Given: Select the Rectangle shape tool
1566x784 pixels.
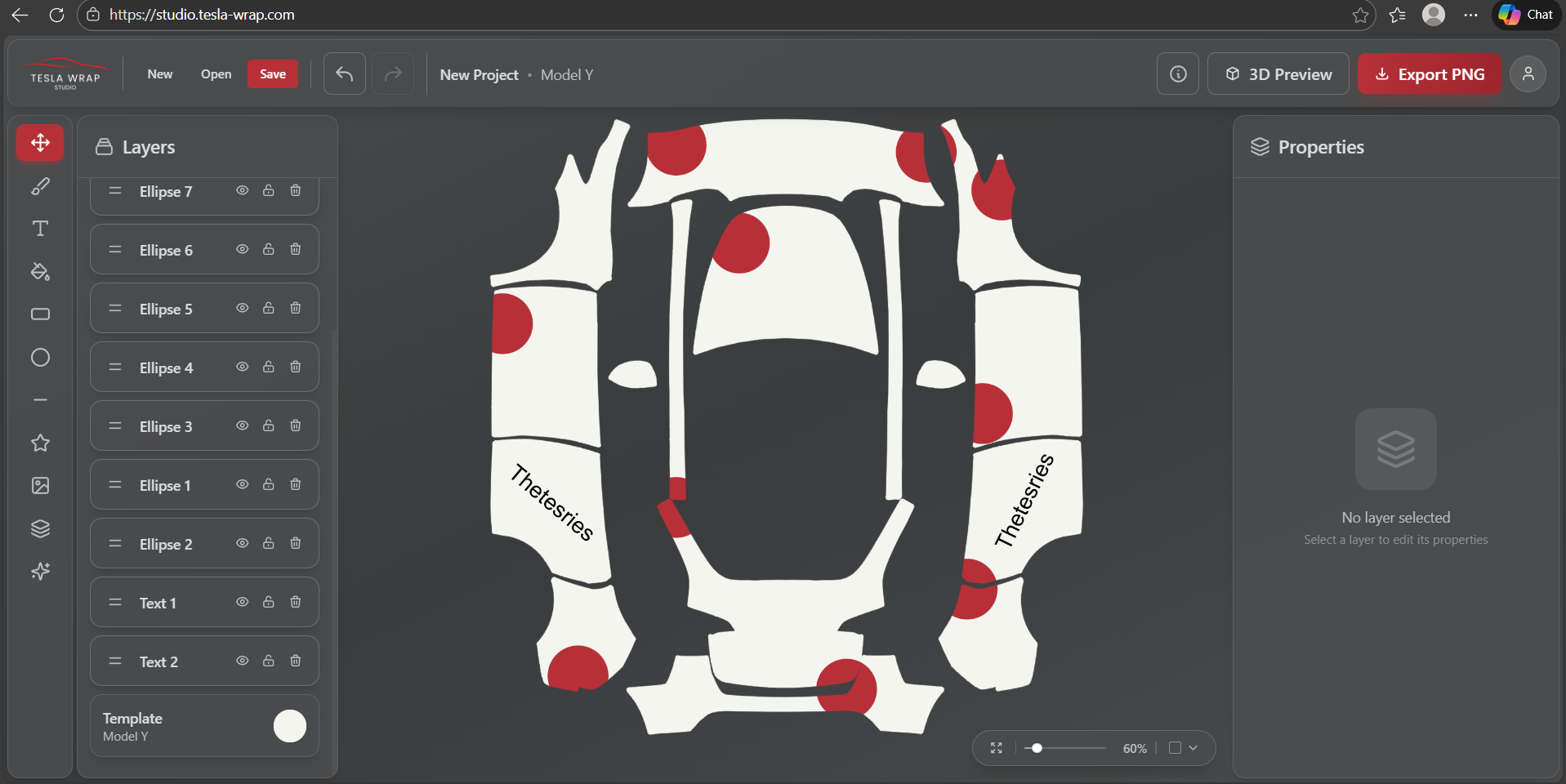Looking at the screenshot, I should tap(40, 314).
